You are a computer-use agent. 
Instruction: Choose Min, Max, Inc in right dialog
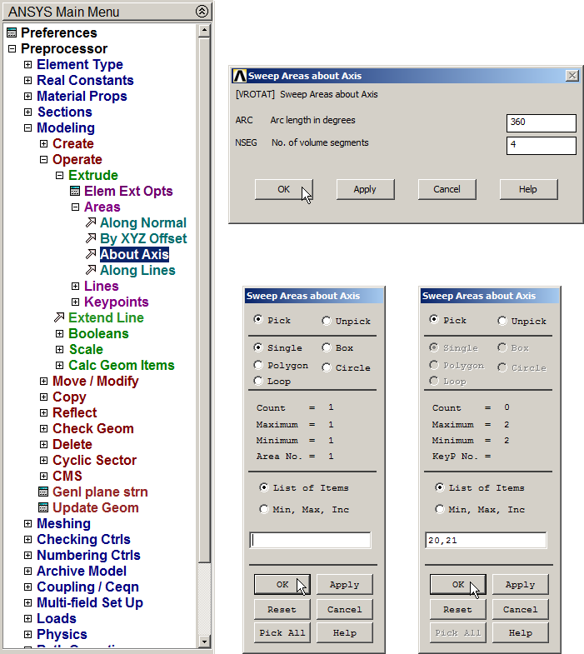[440, 509]
